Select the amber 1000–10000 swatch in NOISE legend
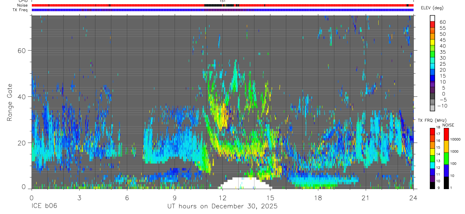The width and height of the screenshot is (465, 214). 446,146
